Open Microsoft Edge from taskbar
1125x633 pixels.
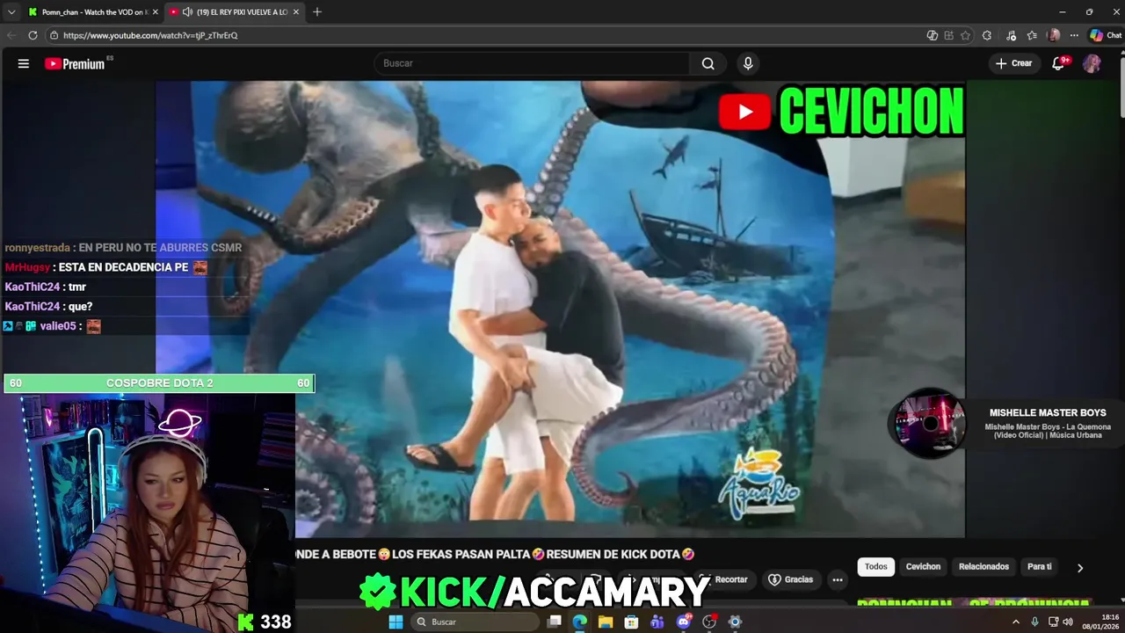coord(580,622)
